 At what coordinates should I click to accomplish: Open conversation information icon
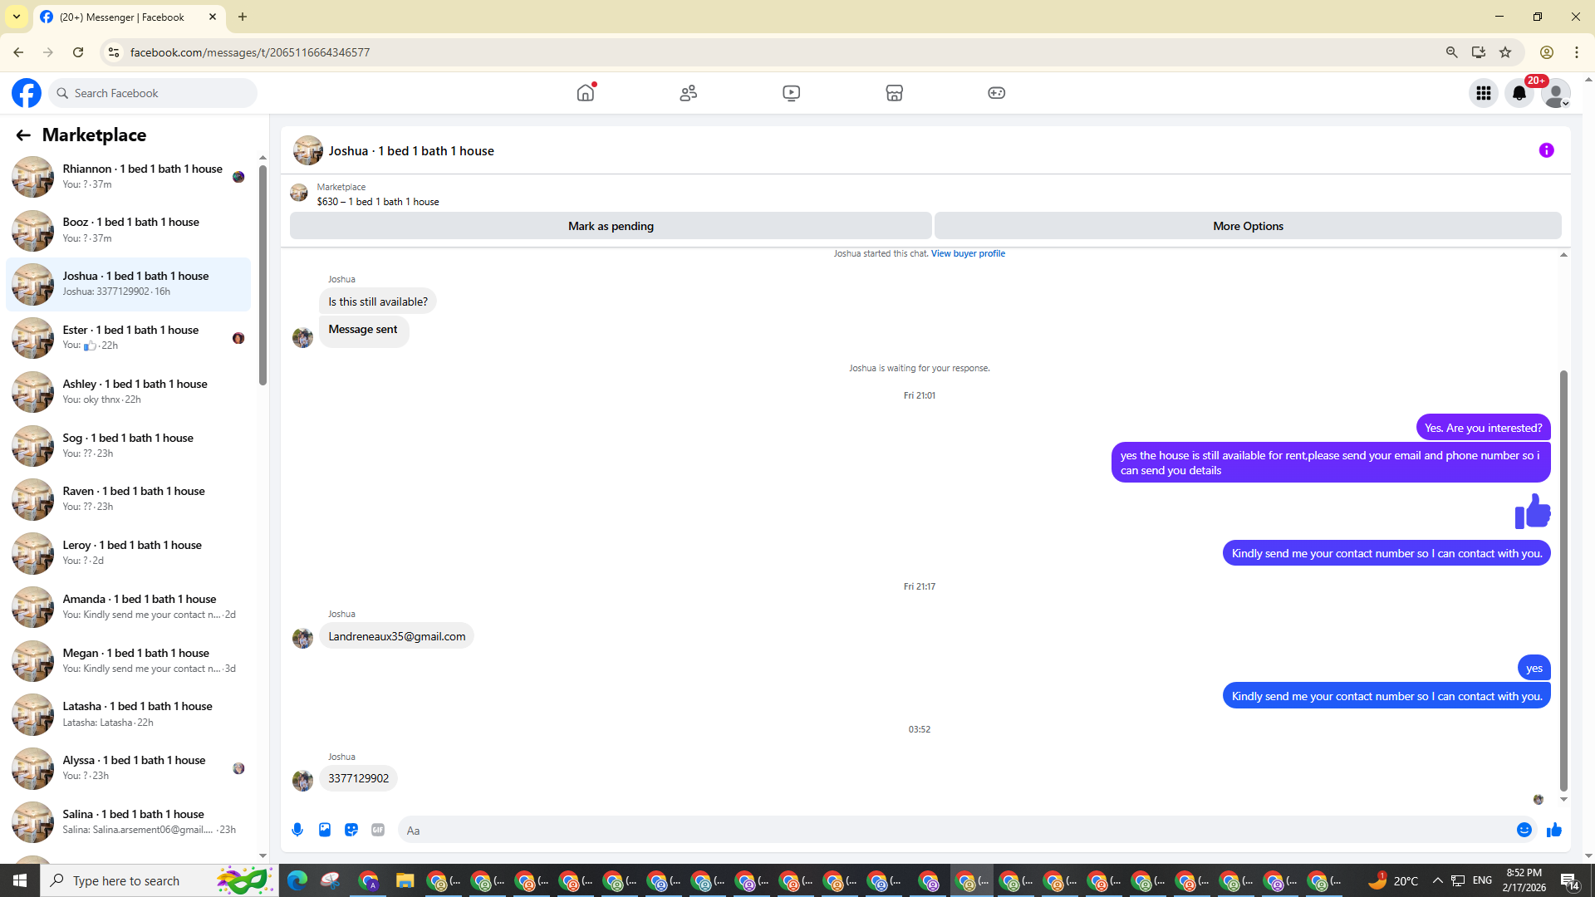[x=1546, y=150]
